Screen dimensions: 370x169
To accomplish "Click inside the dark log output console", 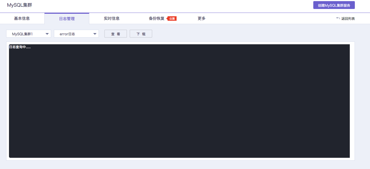I will [179, 101].
